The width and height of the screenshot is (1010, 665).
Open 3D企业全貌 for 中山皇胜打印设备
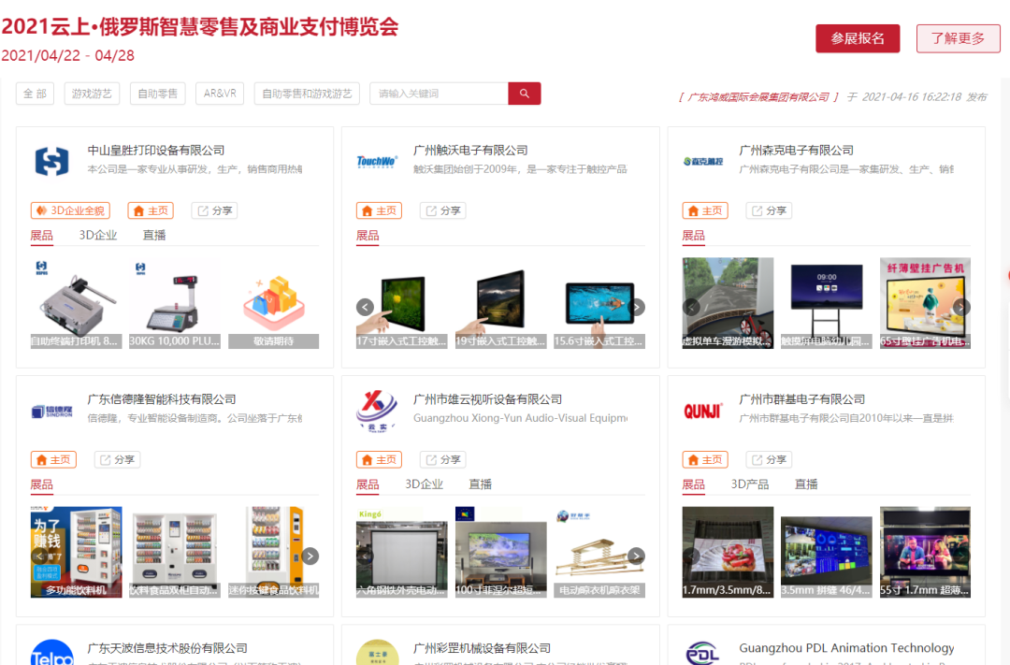[x=70, y=210]
